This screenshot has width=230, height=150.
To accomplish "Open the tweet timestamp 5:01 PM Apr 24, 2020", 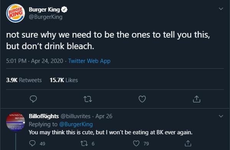I will (34, 61).
